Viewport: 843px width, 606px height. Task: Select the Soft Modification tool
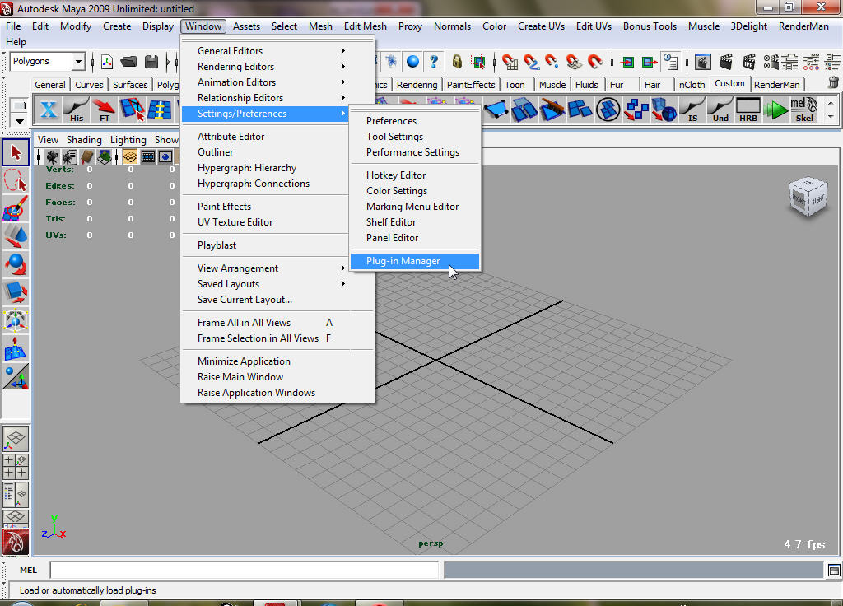[x=16, y=348]
